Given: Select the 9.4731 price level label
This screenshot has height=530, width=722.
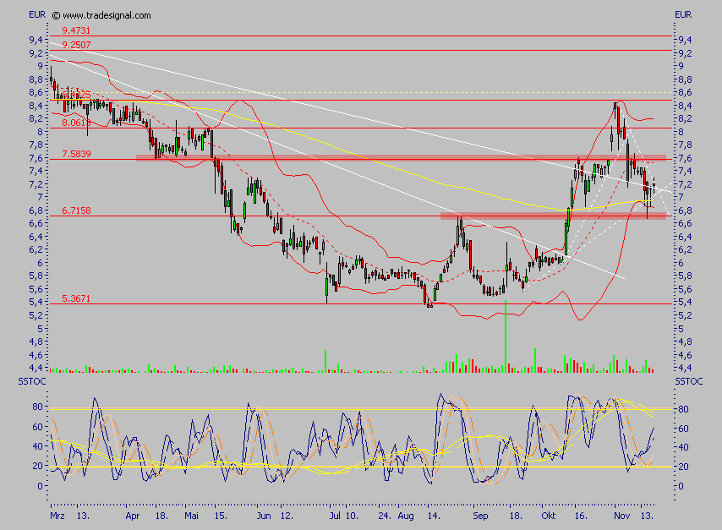Looking at the screenshot, I should [76, 30].
